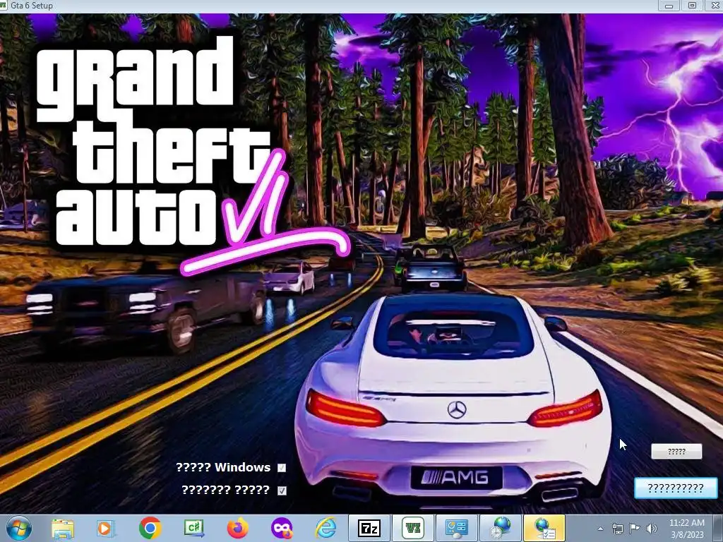The height and width of the screenshot is (542, 723).
Task: Click the 'Gta 6 Setup' window title
Action: 32,6
